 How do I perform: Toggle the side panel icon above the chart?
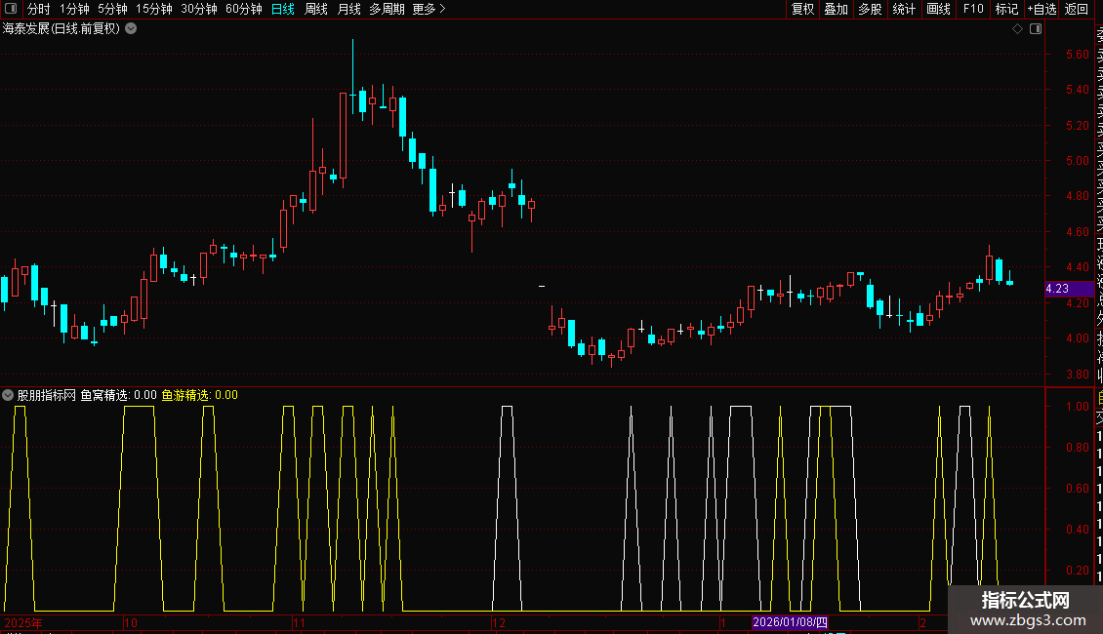click(x=1036, y=29)
